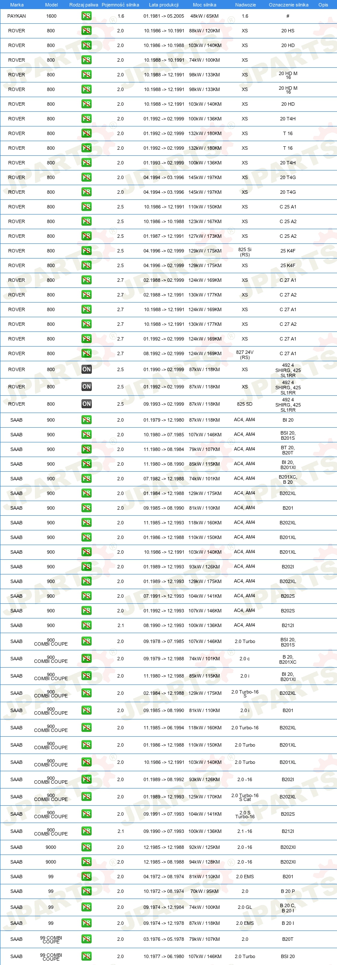Screen dimensions: 337x965
Task: Click the petrol icon in the SAAB 9000 94kW / 128KM row
Action: pos(87,862)
